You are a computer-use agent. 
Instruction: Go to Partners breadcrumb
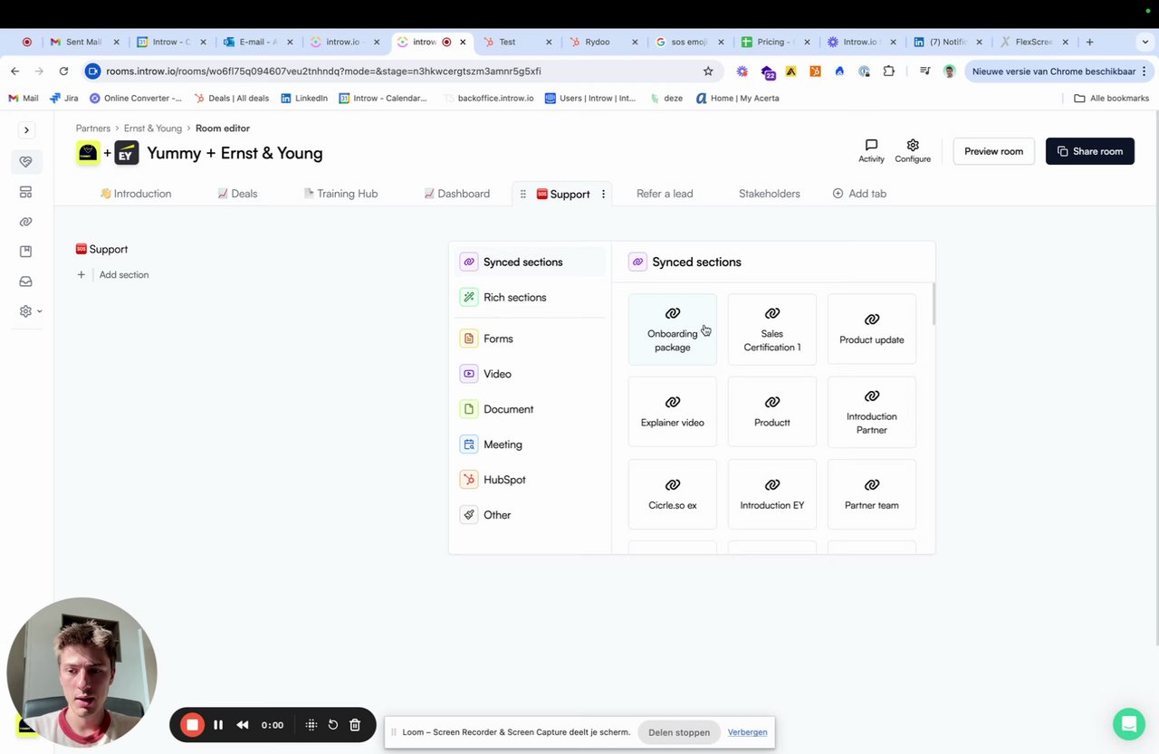pyautogui.click(x=93, y=129)
